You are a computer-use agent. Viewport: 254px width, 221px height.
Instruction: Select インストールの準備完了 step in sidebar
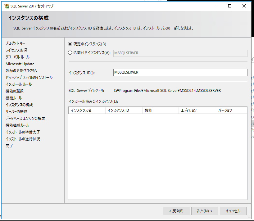(x=23, y=132)
